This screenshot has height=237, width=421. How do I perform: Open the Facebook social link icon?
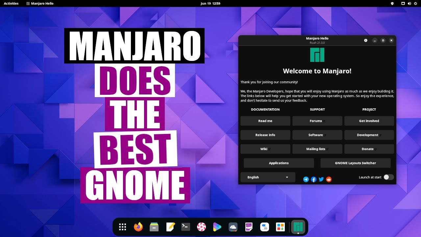314,179
